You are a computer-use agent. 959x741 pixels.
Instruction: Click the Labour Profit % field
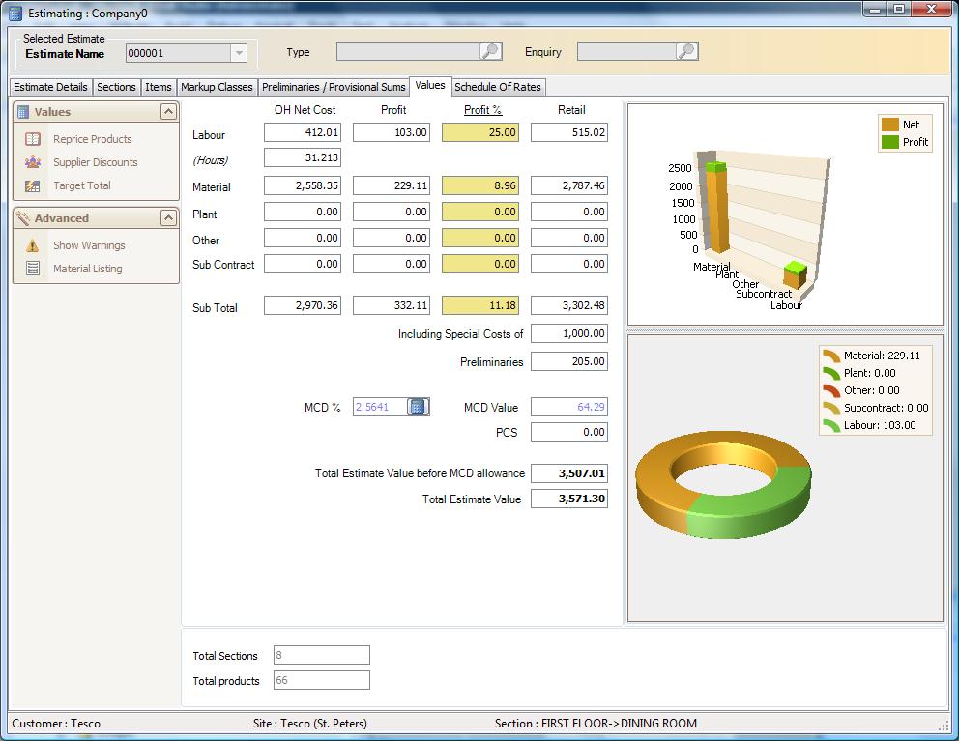(x=479, y=132)
